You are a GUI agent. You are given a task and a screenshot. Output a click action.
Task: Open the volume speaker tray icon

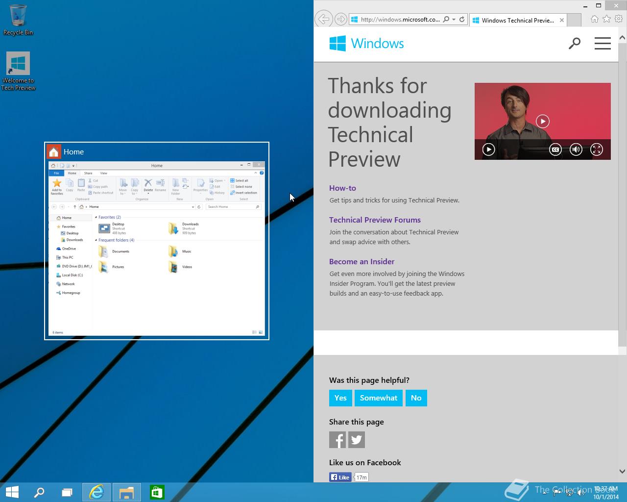point(582,493)
